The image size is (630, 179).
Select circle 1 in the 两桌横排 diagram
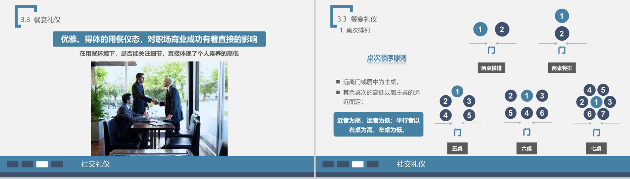click(480, 29)
